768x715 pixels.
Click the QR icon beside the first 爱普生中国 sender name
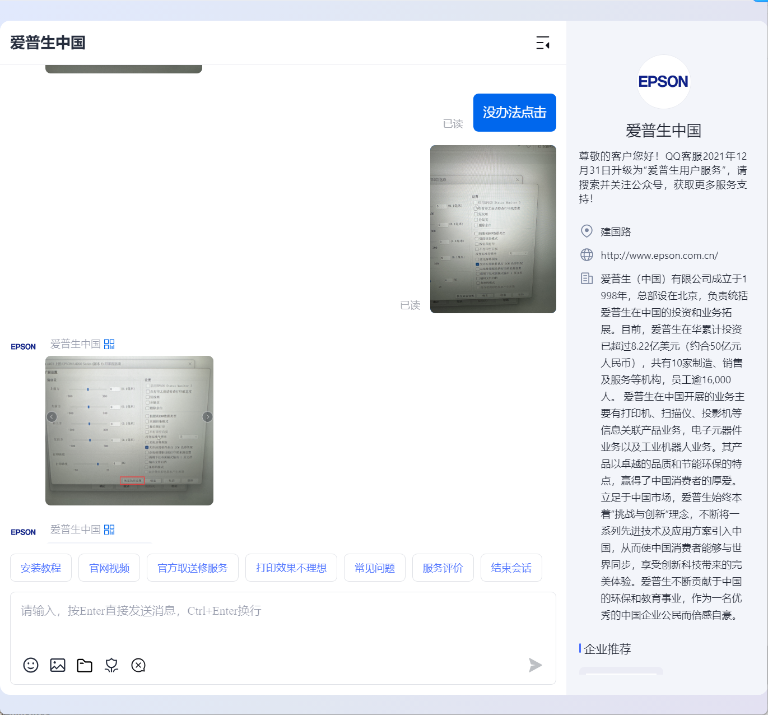coord(109,344)
